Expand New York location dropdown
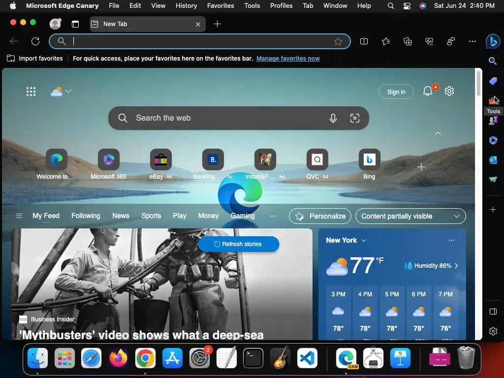The height and width of the screenshot is (378, 504). [364, 240]
